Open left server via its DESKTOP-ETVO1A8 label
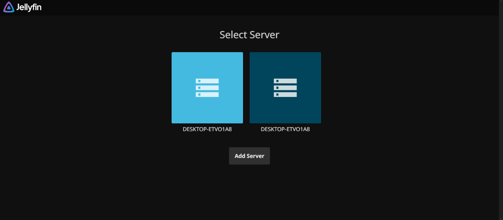The image size is (503, 220). click(207, 129)
